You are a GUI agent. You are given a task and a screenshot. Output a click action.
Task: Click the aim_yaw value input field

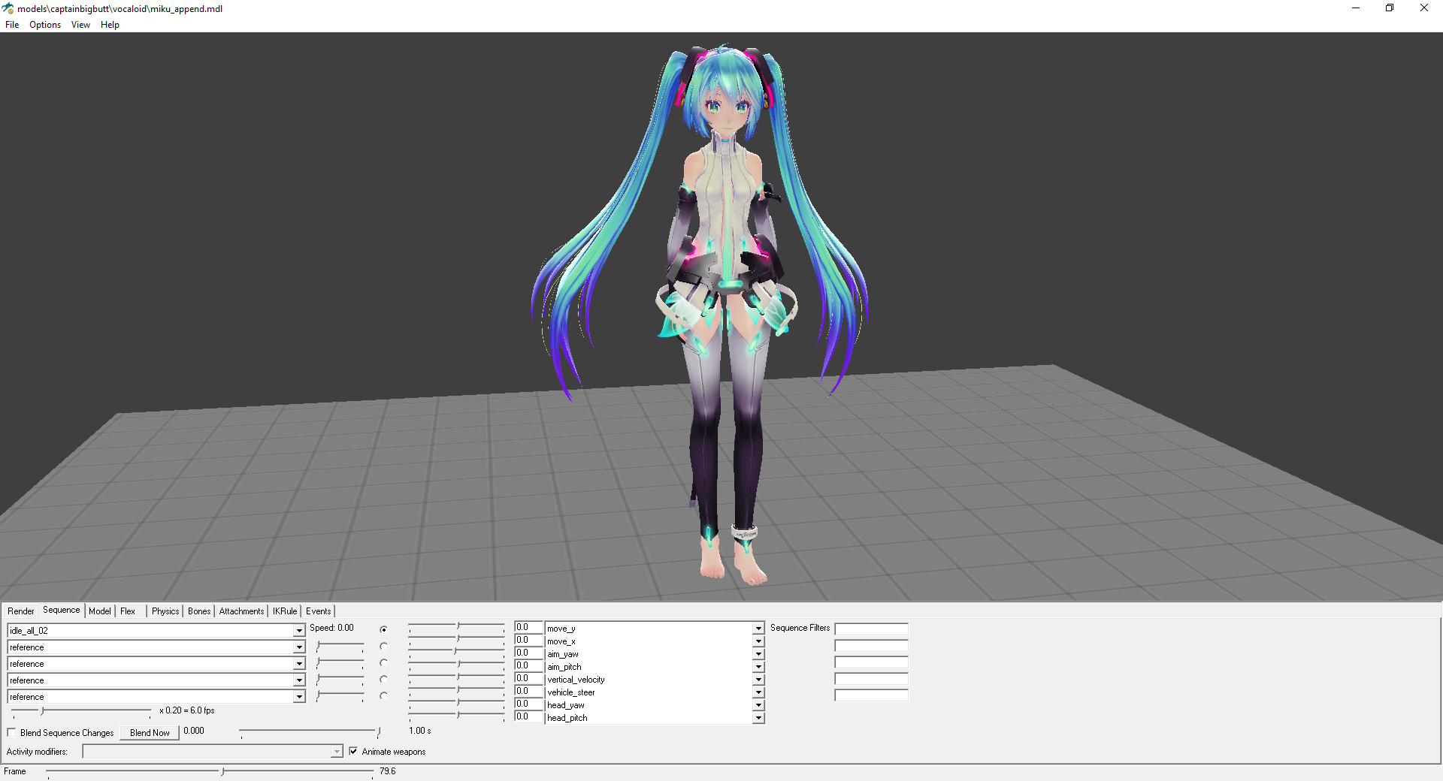tap(528, 653)
